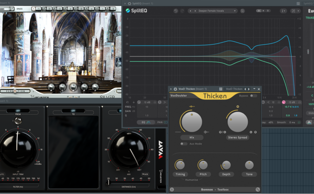Select previous VoxD Thicken preset arrow

pos(245,89)
